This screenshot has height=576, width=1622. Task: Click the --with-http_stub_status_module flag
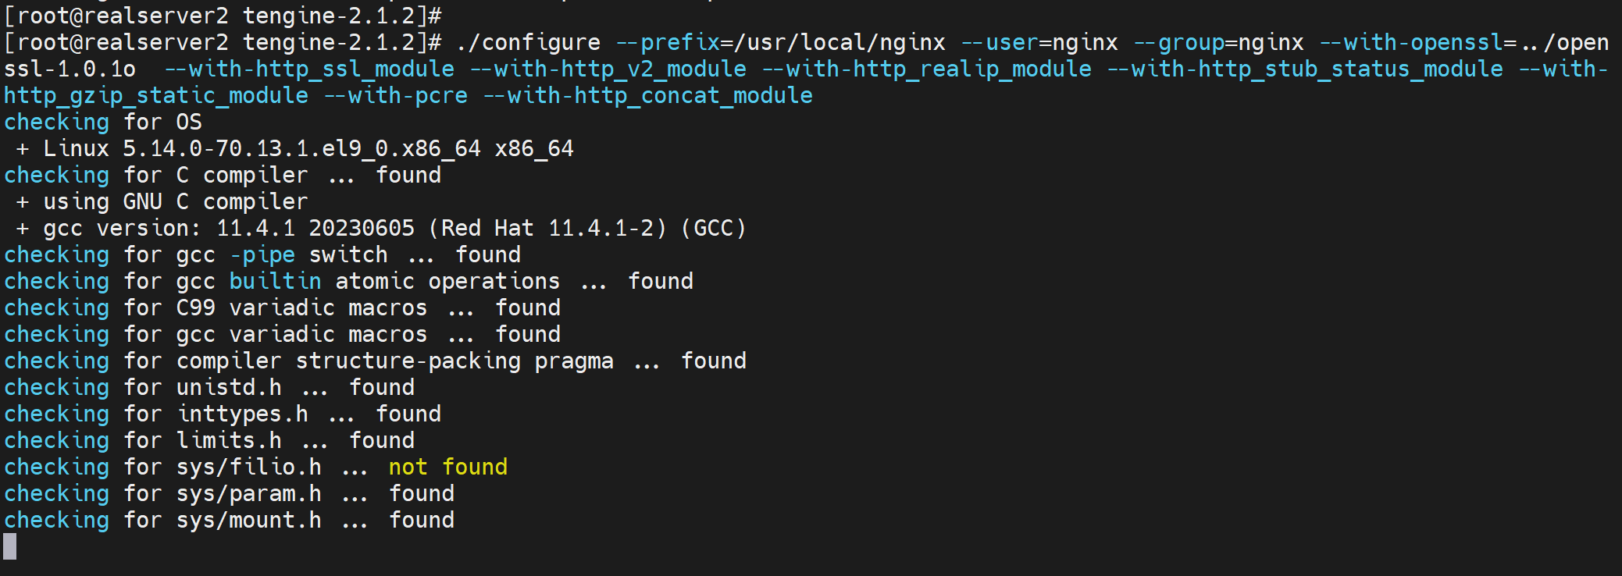click(x=1304, y=69)
